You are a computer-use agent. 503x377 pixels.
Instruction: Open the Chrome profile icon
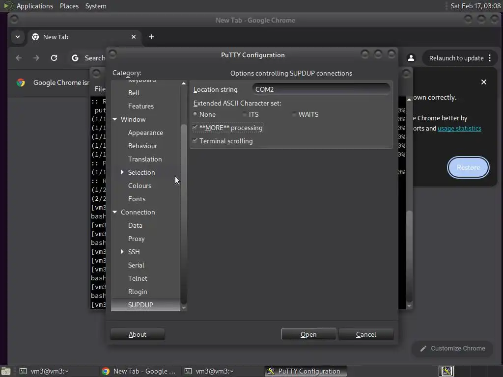411,58
